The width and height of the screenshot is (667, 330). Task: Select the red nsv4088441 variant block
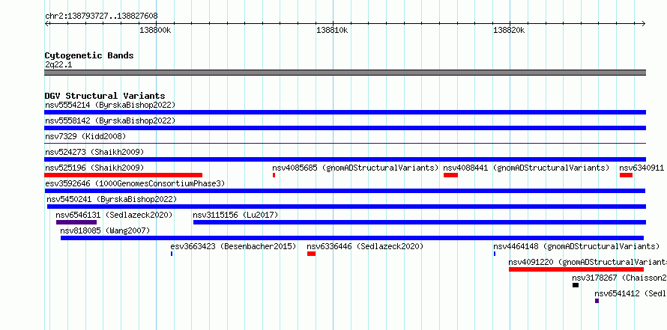[450, 175]
